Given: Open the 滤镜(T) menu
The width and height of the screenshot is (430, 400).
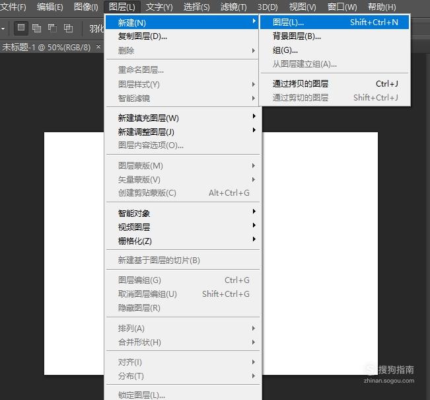Looking at the screenshot, I should [233, 7].
